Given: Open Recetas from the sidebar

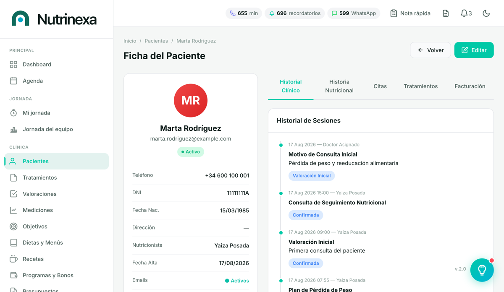Looking at the screenshot, I should [x=57, y=259].
